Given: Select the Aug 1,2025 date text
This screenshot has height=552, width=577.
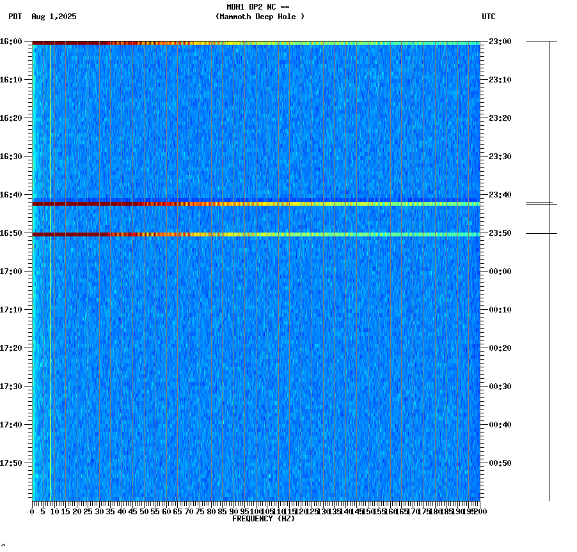Looking at the screenshot, I should pos(54,17).
